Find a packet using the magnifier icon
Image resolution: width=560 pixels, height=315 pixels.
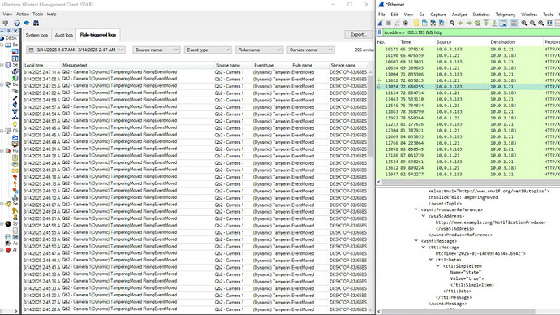pos(452,24)
